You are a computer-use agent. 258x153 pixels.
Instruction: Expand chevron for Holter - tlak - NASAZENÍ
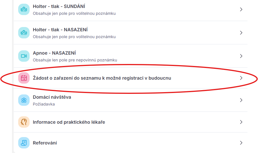coord(241,33)
